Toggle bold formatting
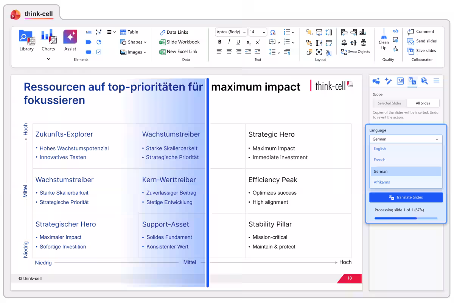 pos(220,42)
